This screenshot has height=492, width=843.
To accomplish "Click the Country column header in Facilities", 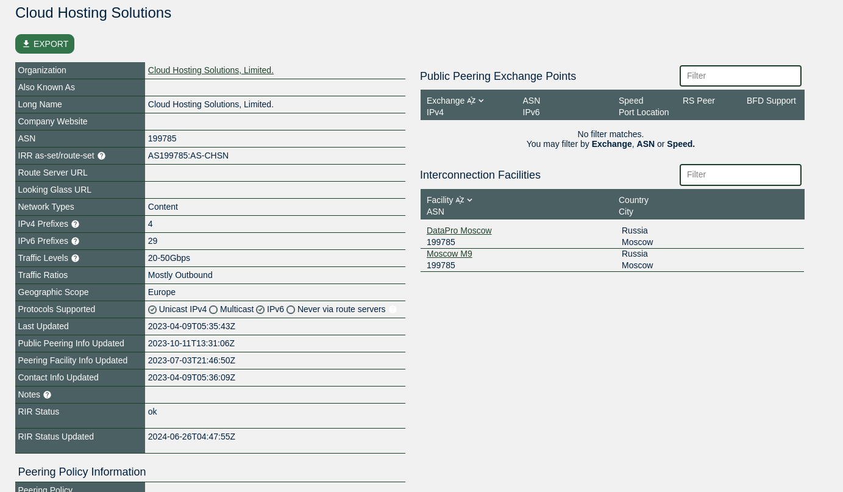I will pyautogui.click(x=633, y=200).
